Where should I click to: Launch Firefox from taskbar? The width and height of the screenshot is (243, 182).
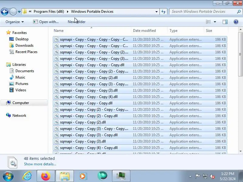(46, 176)
